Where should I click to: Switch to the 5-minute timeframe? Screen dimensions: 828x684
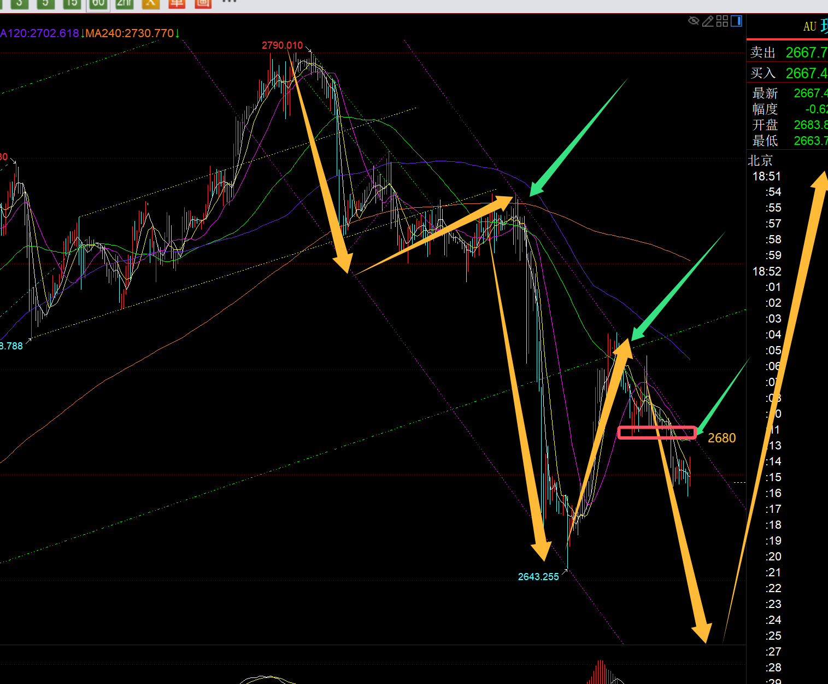[45, 3]
